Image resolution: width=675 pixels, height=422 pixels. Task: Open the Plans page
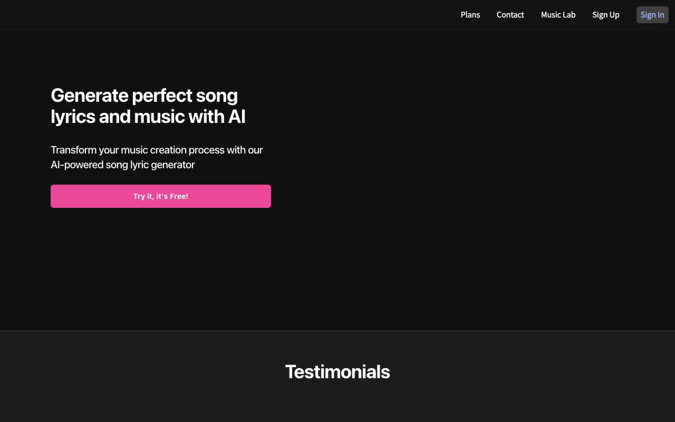pyautogui.click(x=470, y=15)
